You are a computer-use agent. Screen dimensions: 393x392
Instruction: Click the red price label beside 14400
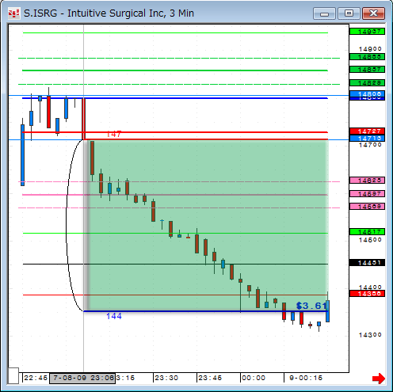[367, 294]
